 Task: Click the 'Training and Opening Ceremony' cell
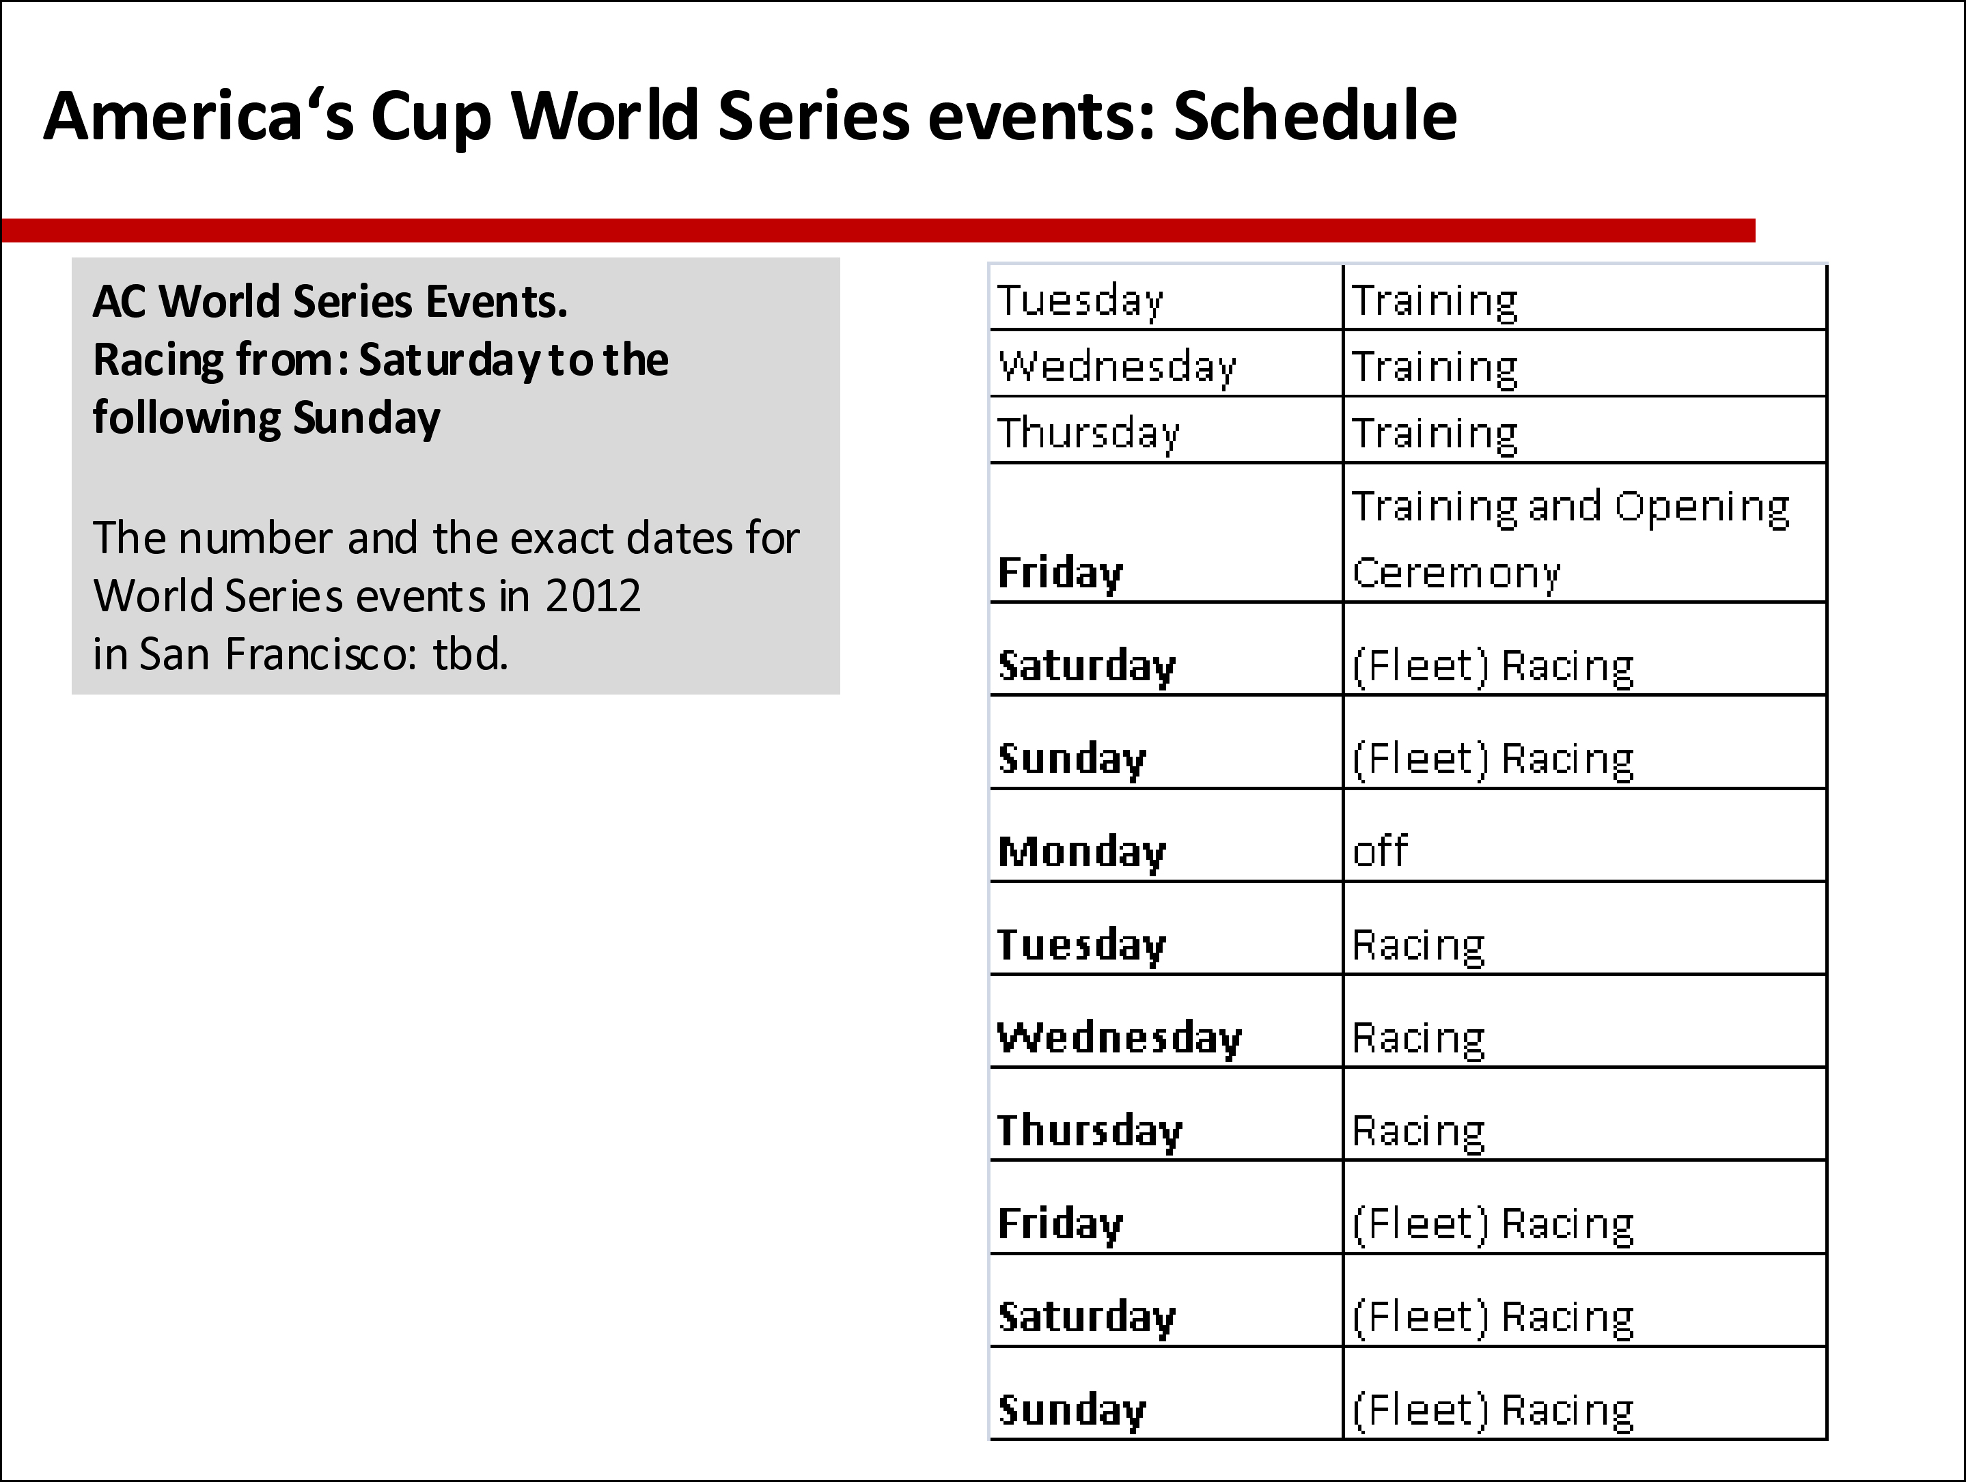coord(1585,533)
